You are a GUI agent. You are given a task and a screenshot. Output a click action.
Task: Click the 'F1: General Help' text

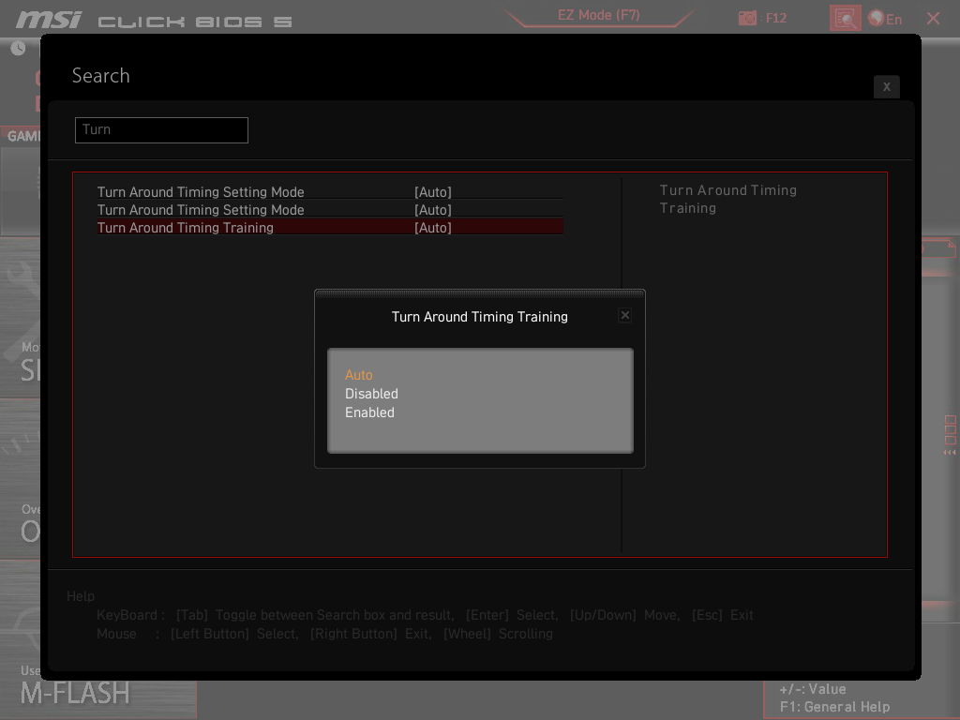click(834, 707)
